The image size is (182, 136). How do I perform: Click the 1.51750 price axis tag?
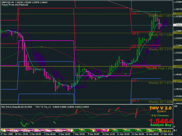(178, 47)
